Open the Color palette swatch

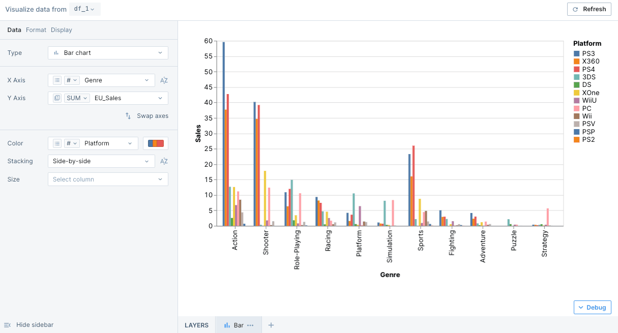coord(156,143)
